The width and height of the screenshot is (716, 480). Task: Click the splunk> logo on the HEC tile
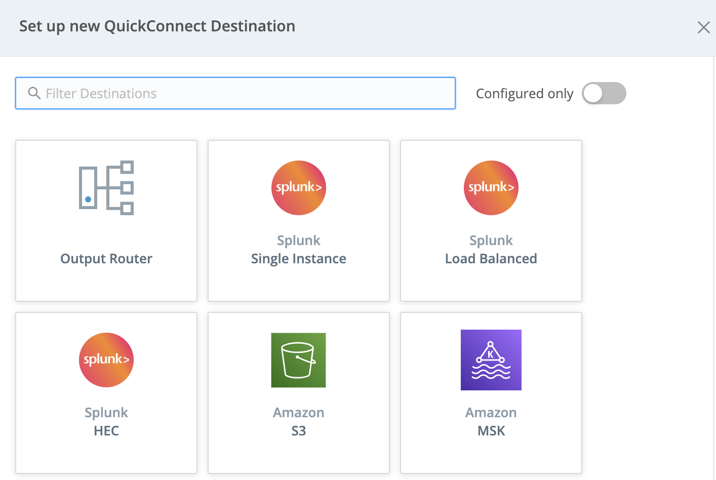pos(106,360)
